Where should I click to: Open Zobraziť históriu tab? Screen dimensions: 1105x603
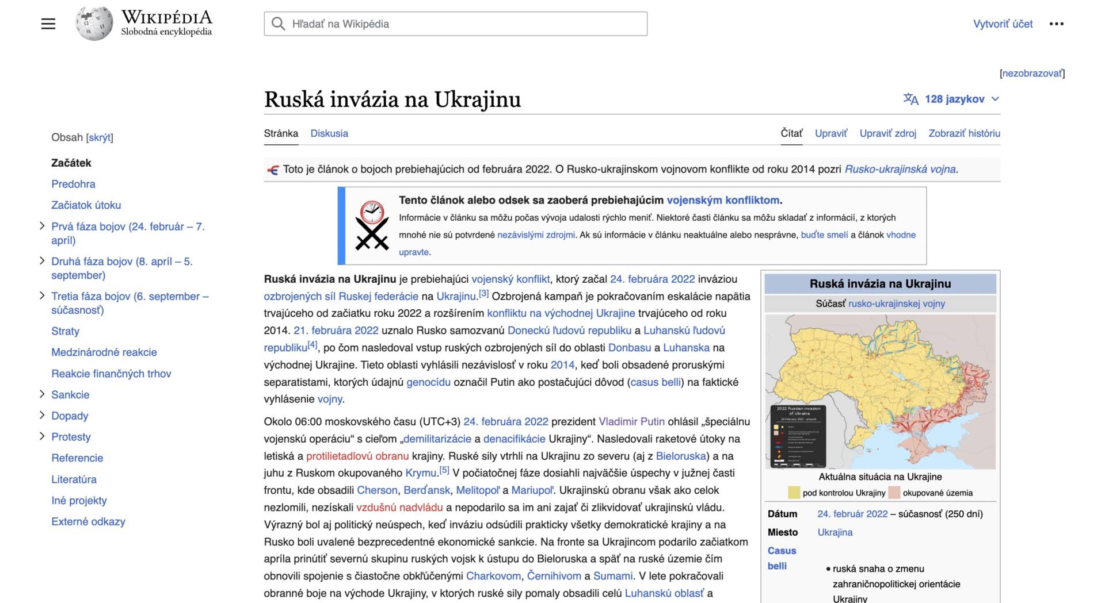[x=965, y=133]
